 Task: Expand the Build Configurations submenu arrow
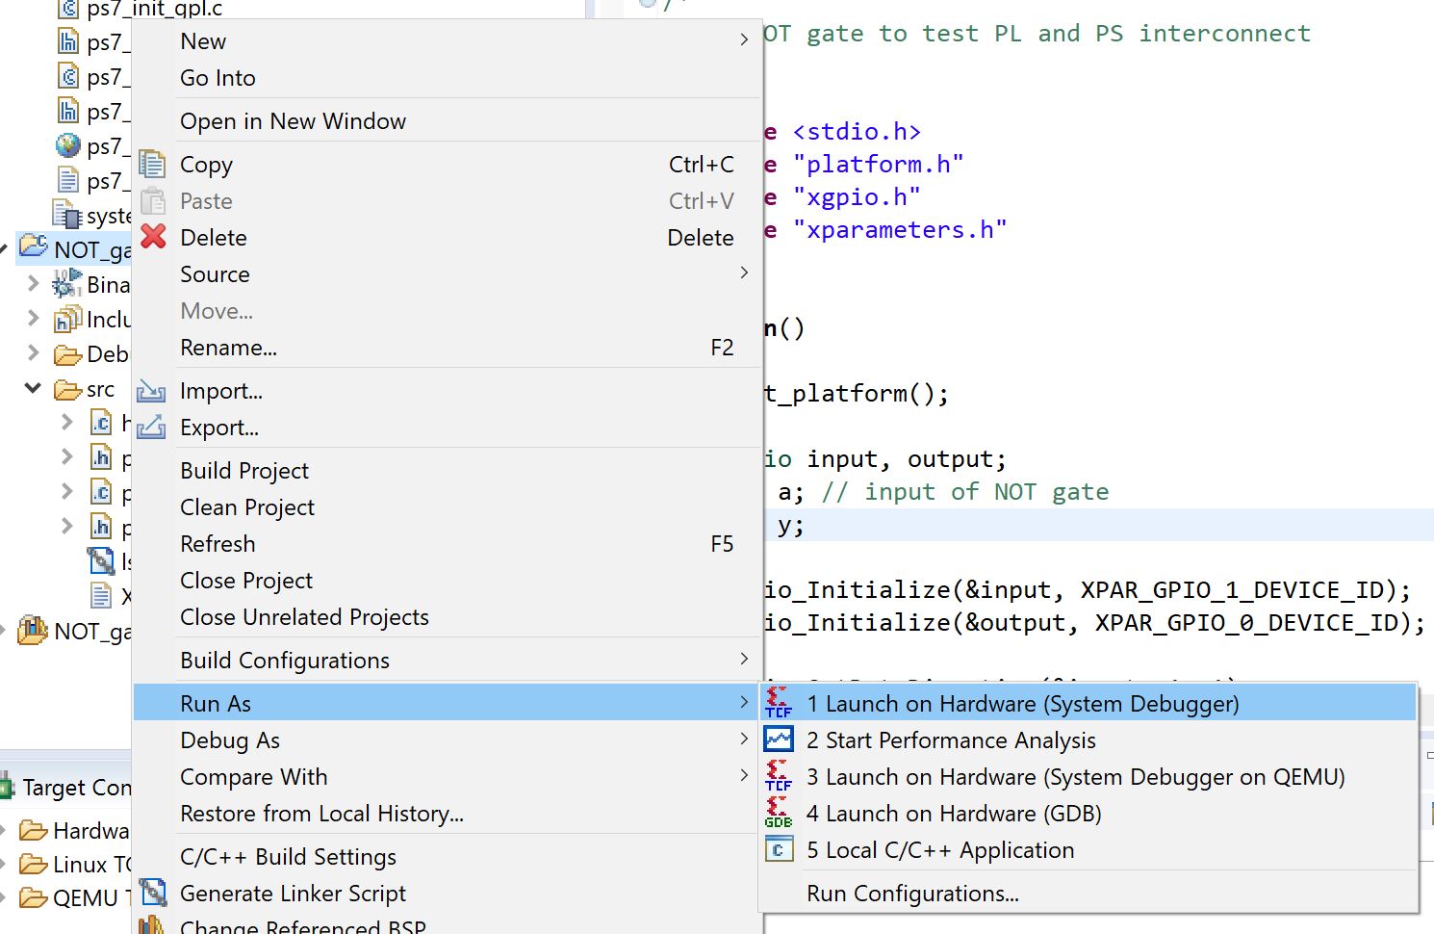pyautogui.click(x=744, y=660)
